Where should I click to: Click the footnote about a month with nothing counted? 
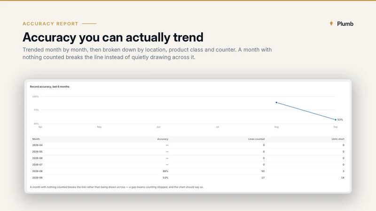click(x=117, y=187)
